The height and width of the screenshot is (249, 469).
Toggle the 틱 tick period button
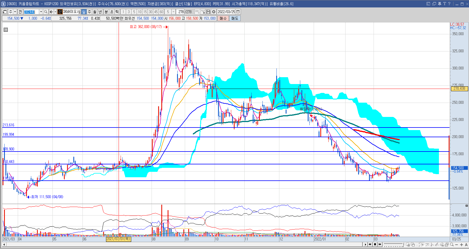coord(117,12)
